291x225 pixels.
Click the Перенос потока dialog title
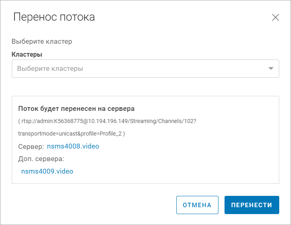tap(54, 17)
